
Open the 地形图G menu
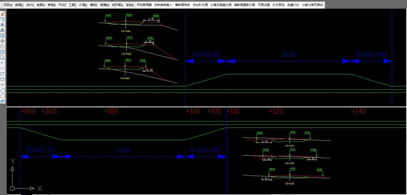pos(117,5)
